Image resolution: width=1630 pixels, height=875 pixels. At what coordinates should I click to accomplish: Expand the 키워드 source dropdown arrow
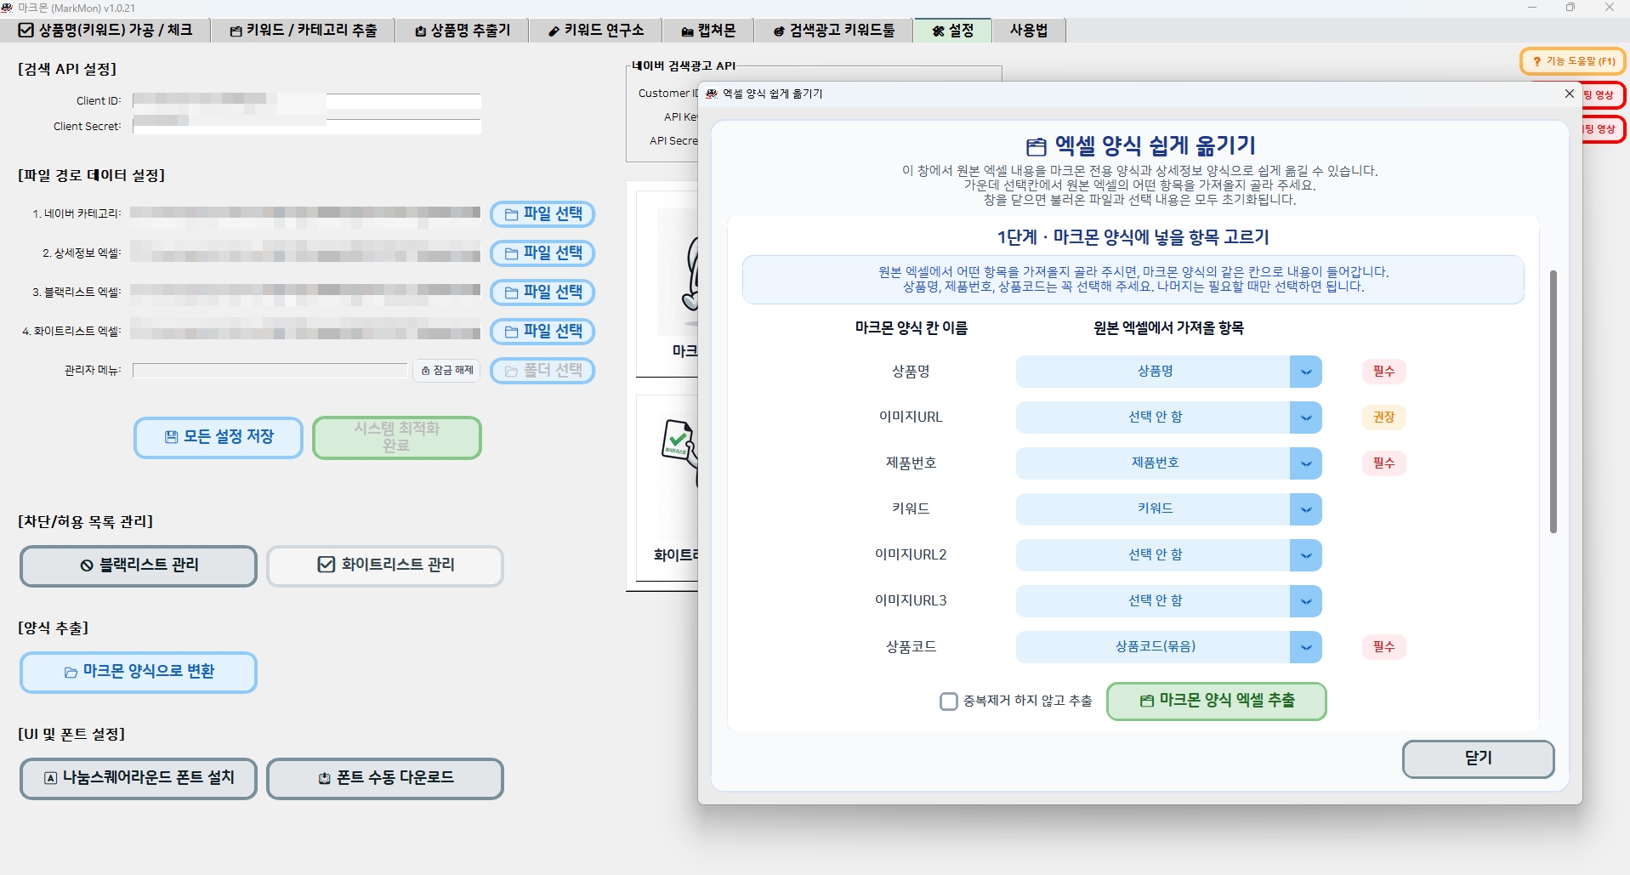tap(1306, 509)
